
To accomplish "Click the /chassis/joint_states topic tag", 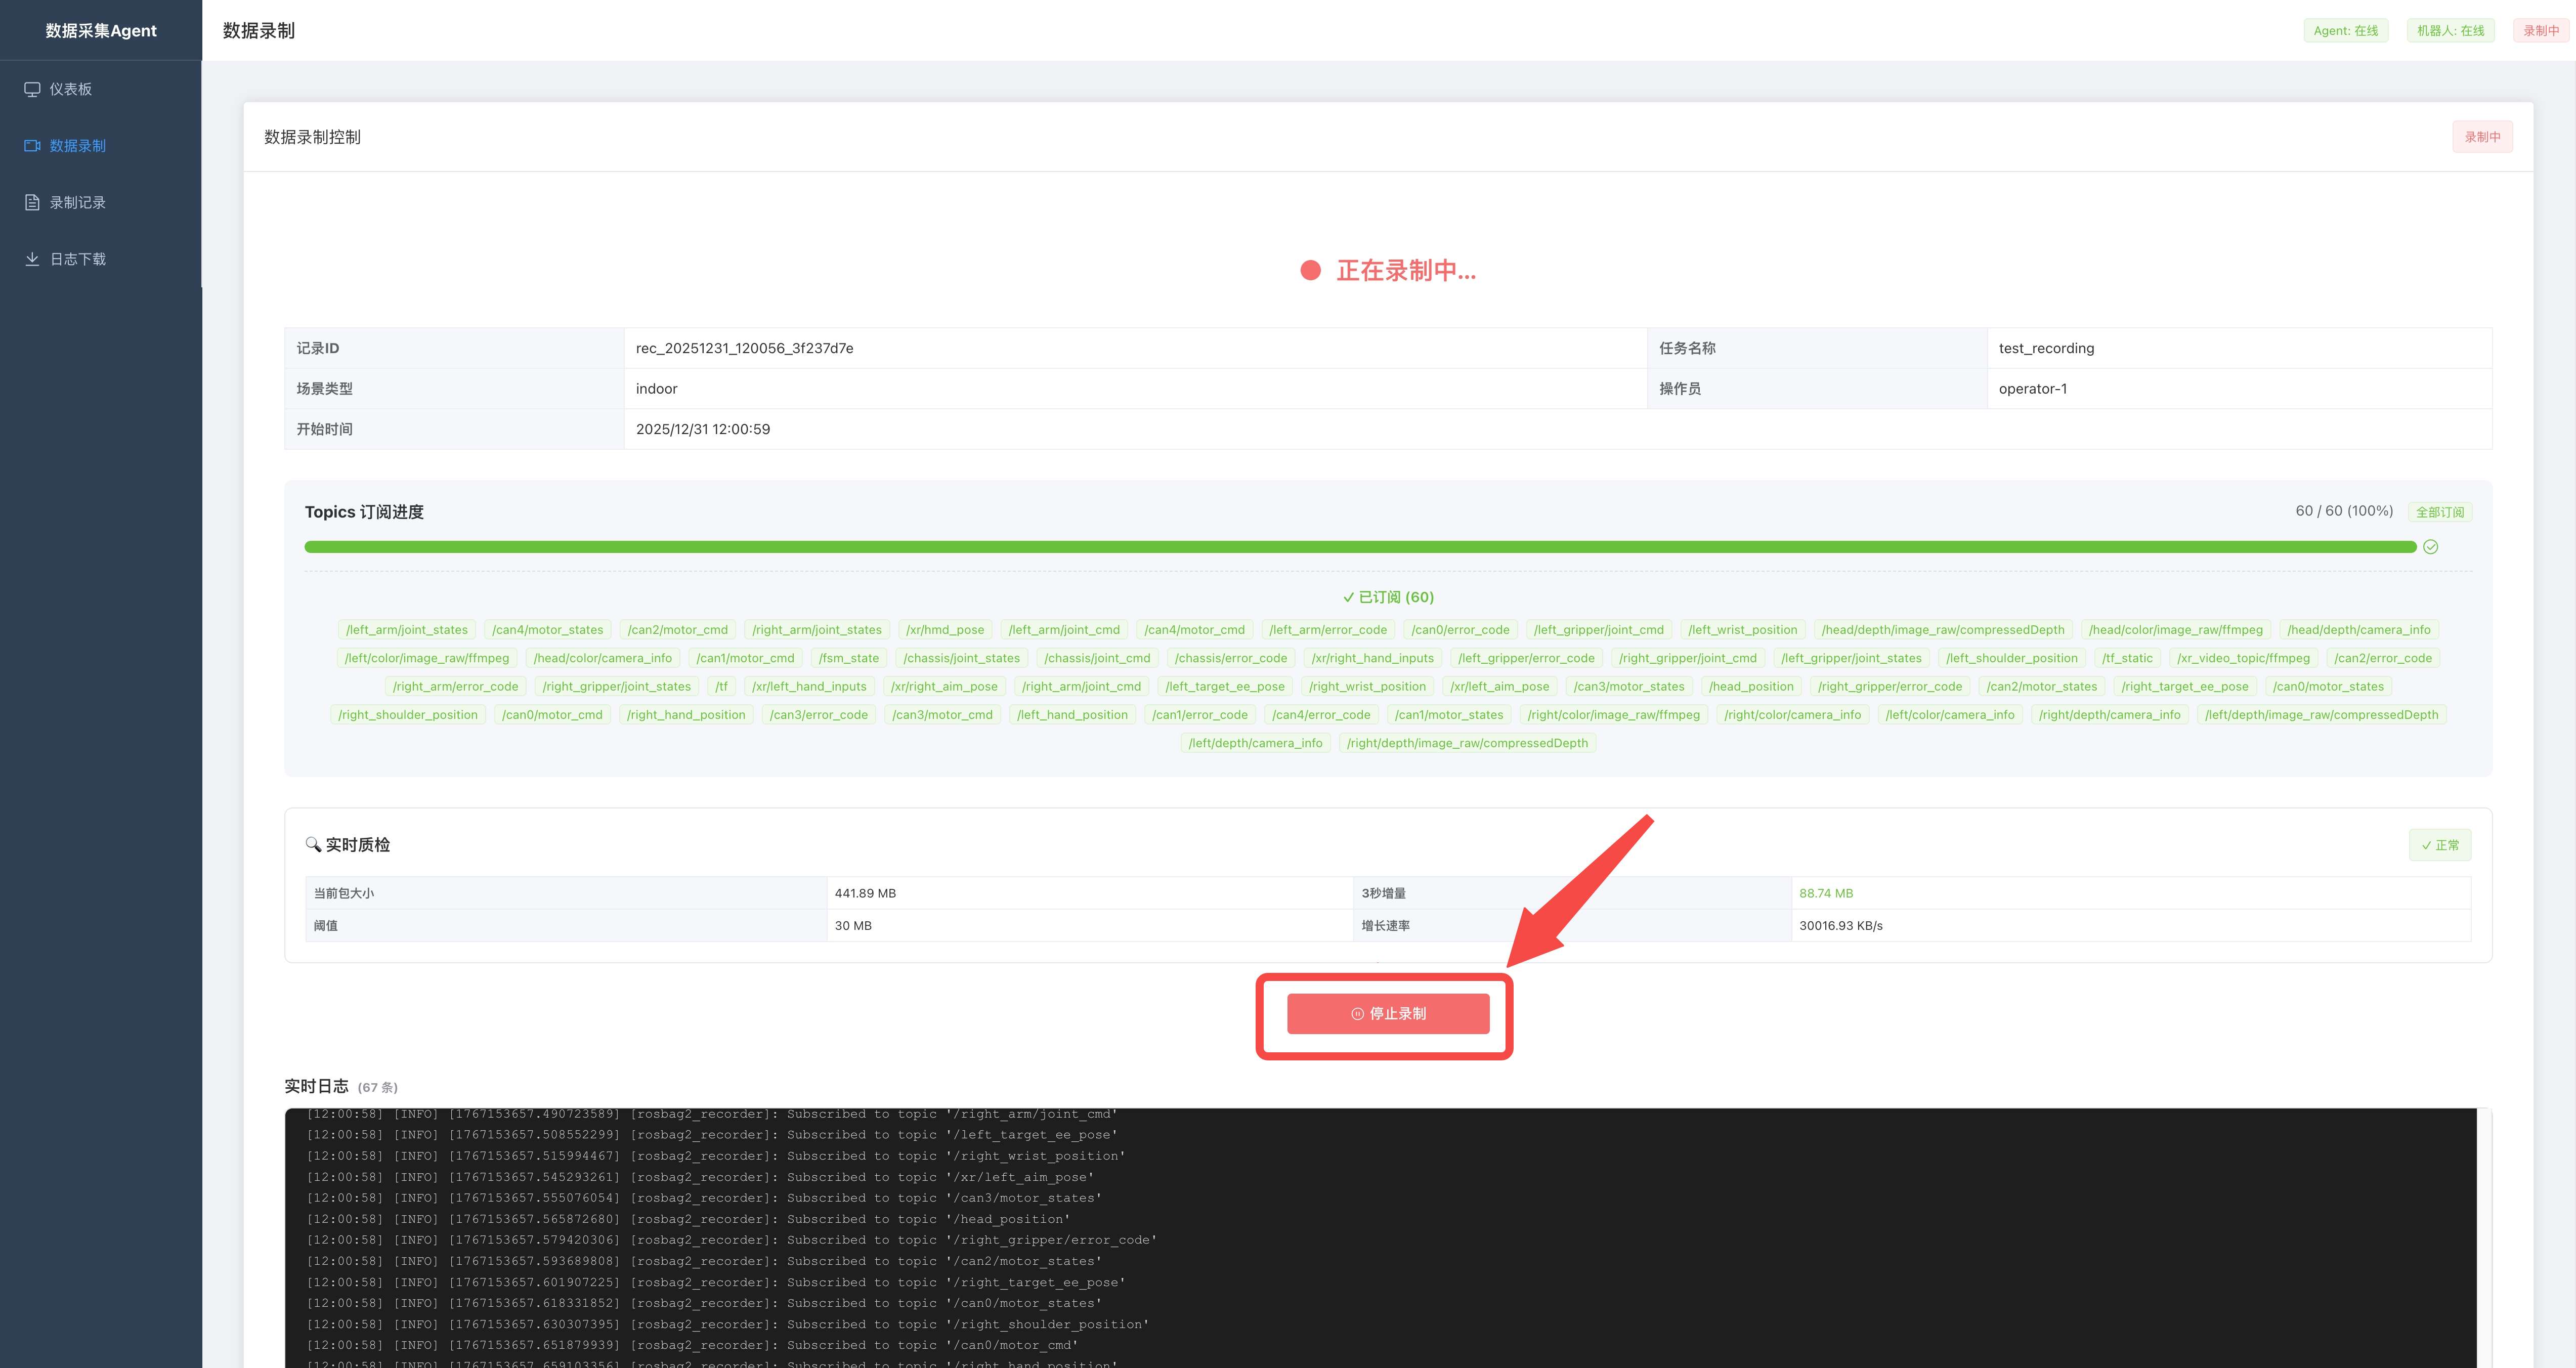I will [x=961, y=658].
